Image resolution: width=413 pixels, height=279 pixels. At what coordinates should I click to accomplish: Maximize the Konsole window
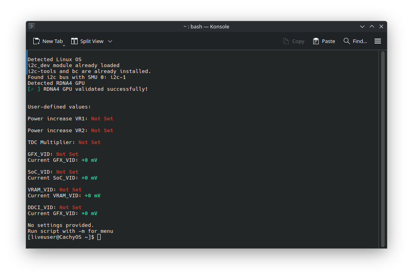[x=372, y=26]
